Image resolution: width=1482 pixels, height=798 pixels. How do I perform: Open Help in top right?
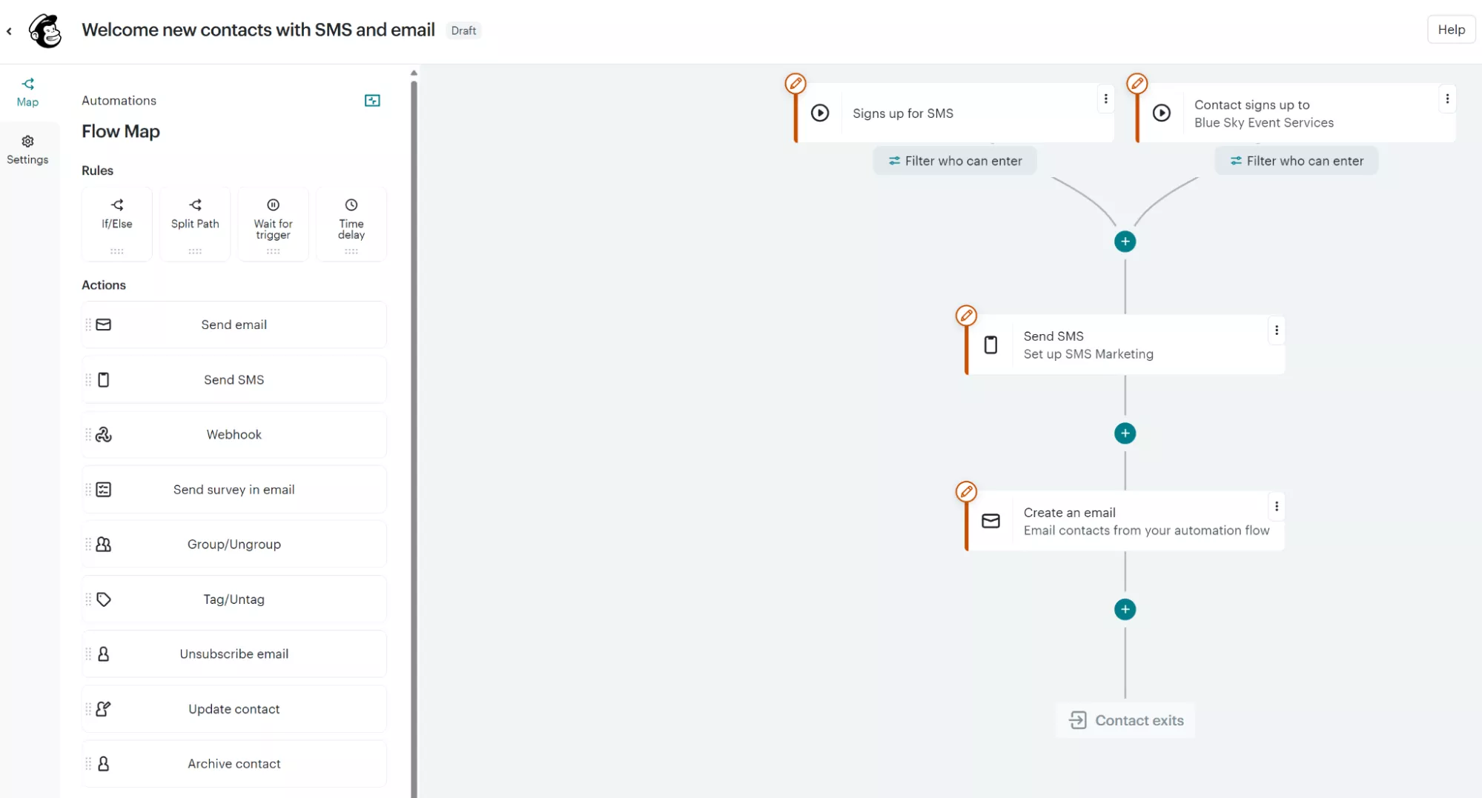pyautogui.click(x=1451, y=30)
